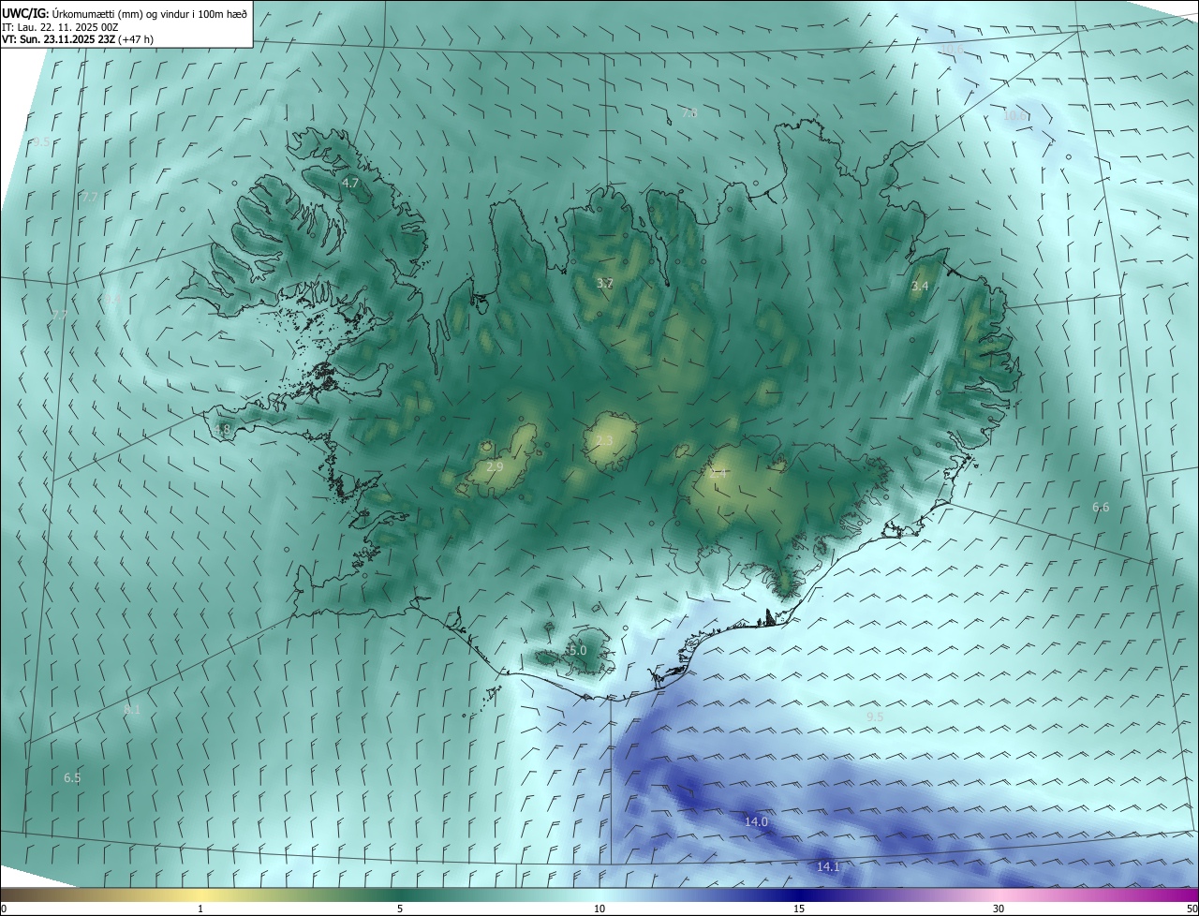Select the 8.1 value label
Viewport: 1199px width, 916px height.
(x=132, y=710)
